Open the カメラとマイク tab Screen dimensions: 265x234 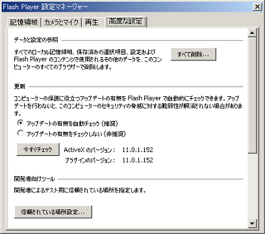tap(61, 22)
